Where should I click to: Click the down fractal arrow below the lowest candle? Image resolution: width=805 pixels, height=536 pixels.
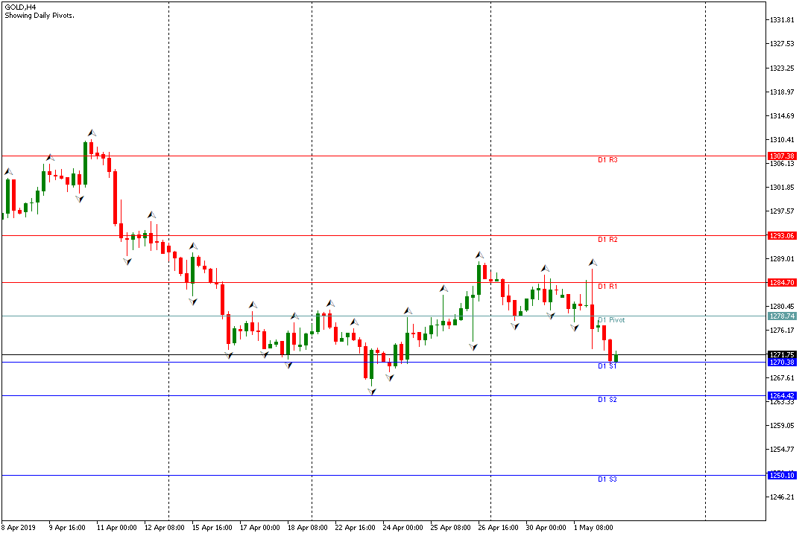coord(371,391)
